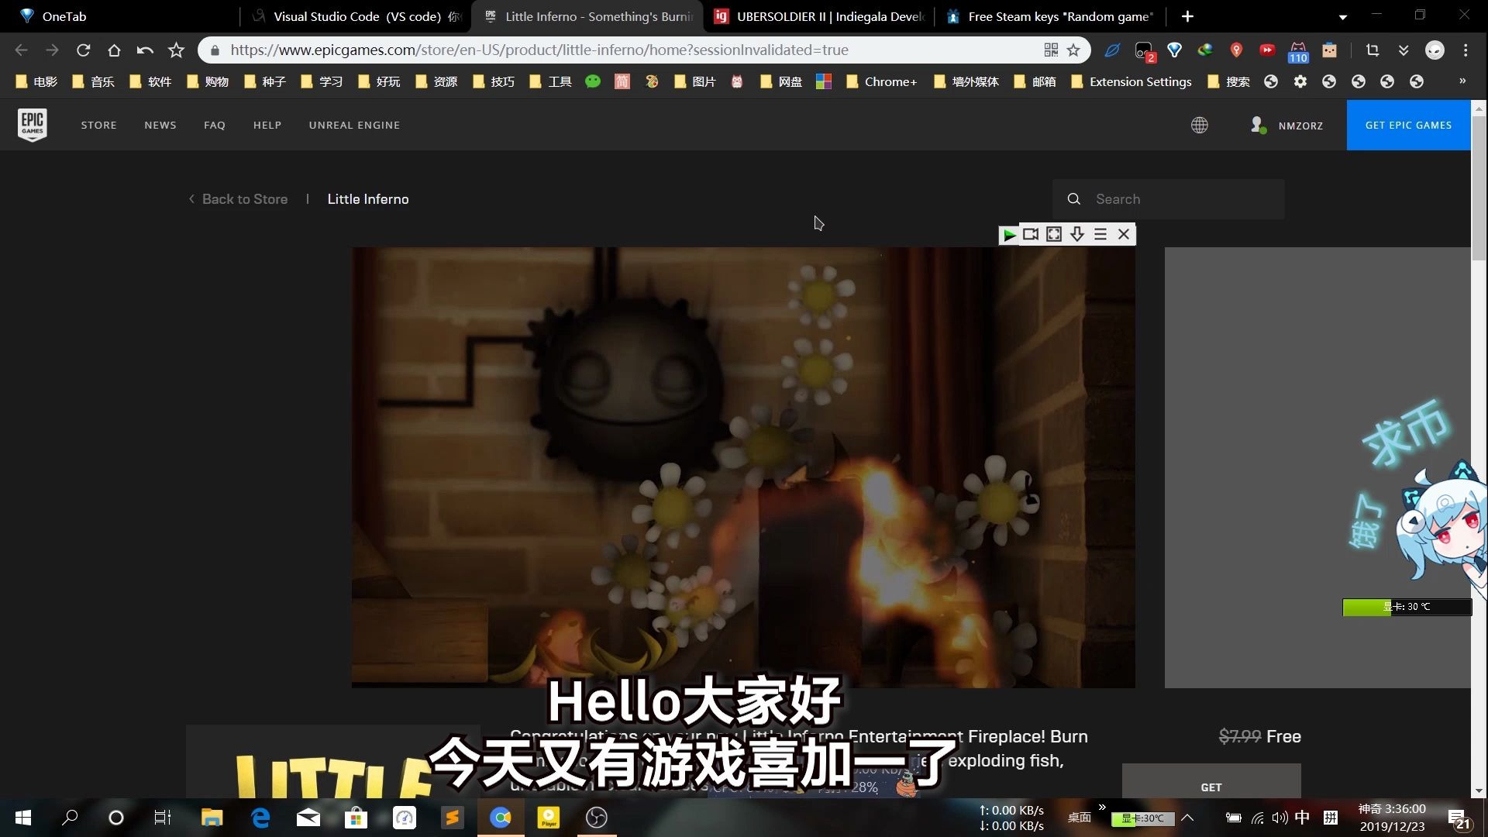The width and height of the screenshot is (1488, 837).
Task: Open the STORE menu item
Action: tap(98, 125)
